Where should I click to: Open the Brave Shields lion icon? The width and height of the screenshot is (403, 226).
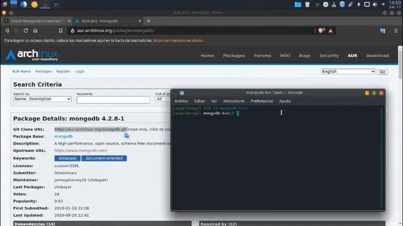click(321, 31)
